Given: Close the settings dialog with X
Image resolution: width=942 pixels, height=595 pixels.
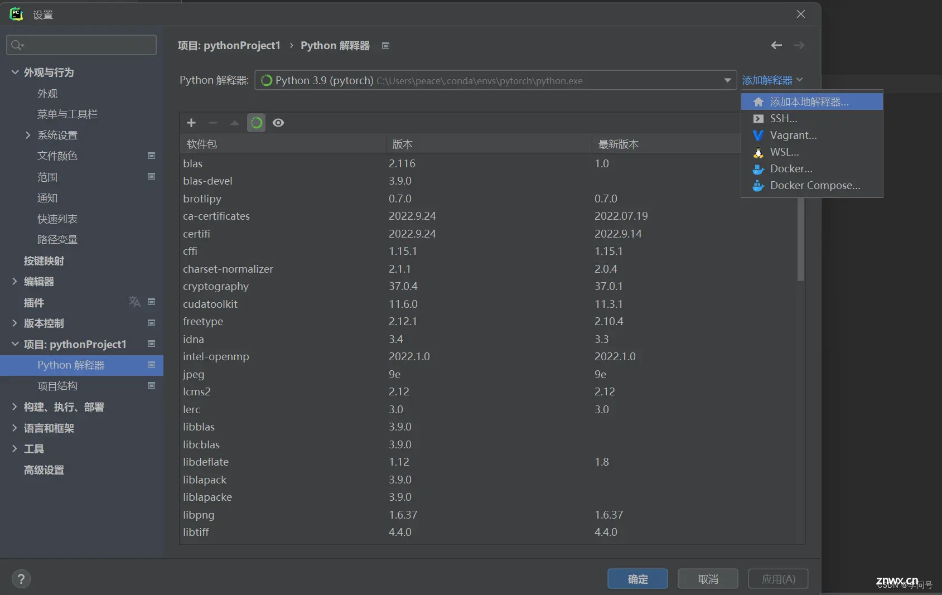Looking at the screenshot, I should [x=801, y=14].
